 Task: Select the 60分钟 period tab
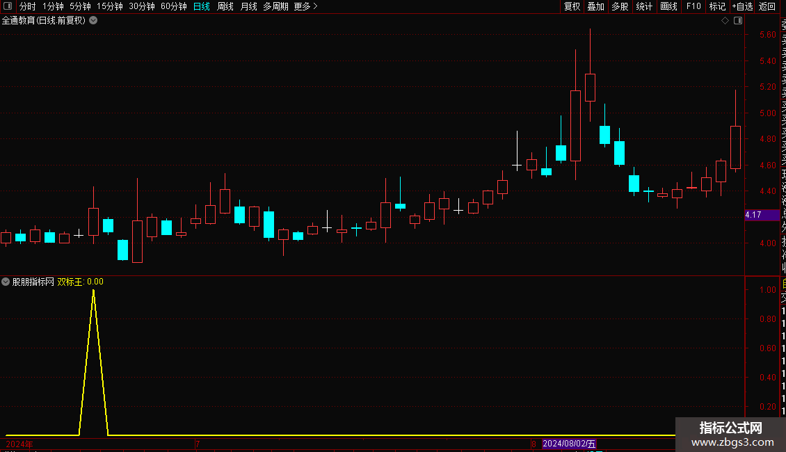174,6
